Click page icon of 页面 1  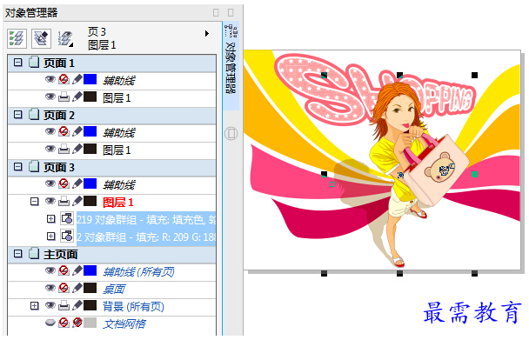pos(33,62)
